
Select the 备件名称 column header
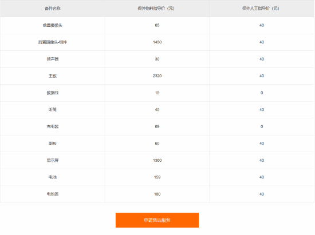pyautogui.click(x=53, y=9)
